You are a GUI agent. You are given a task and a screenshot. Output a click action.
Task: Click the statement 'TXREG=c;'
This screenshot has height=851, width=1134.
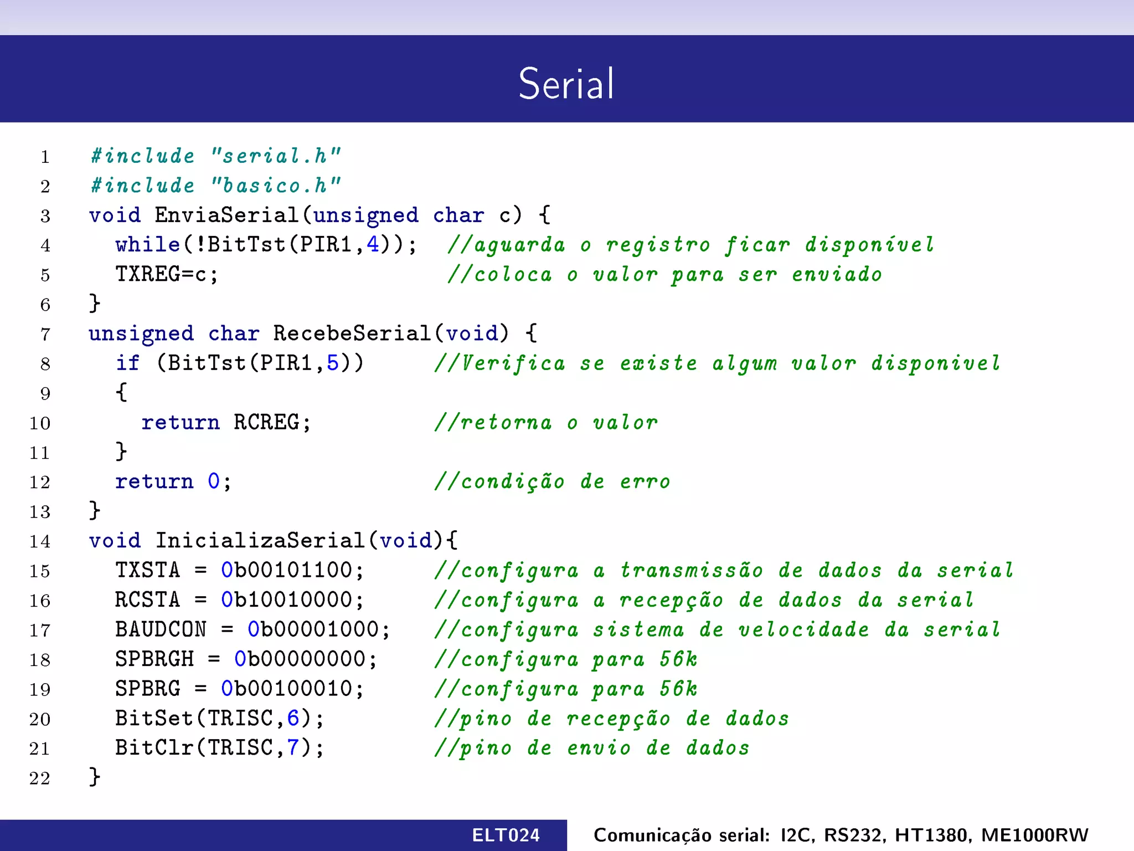(x=167, y=274)
